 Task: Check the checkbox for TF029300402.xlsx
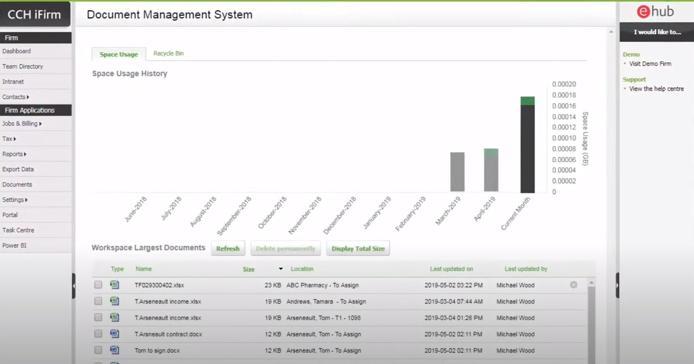click(x=98, y=285)
